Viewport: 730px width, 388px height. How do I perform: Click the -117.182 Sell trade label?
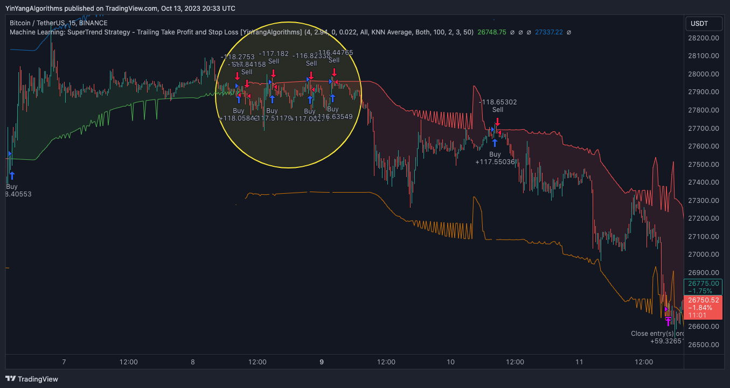coord(274,57)
